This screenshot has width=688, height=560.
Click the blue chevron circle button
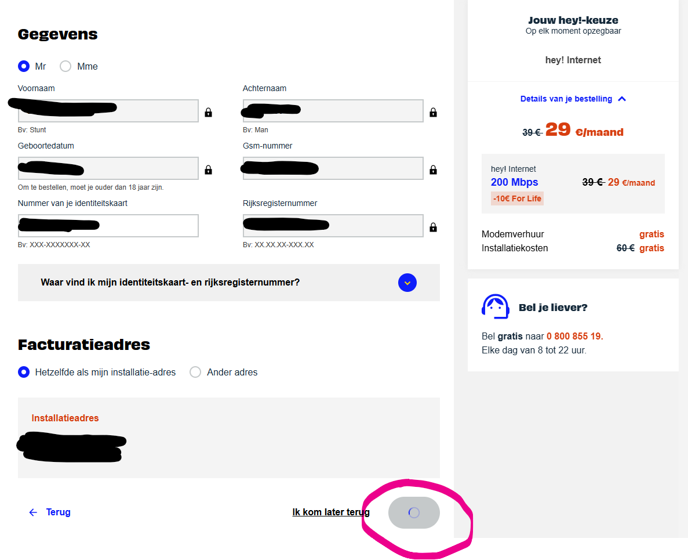407,283
